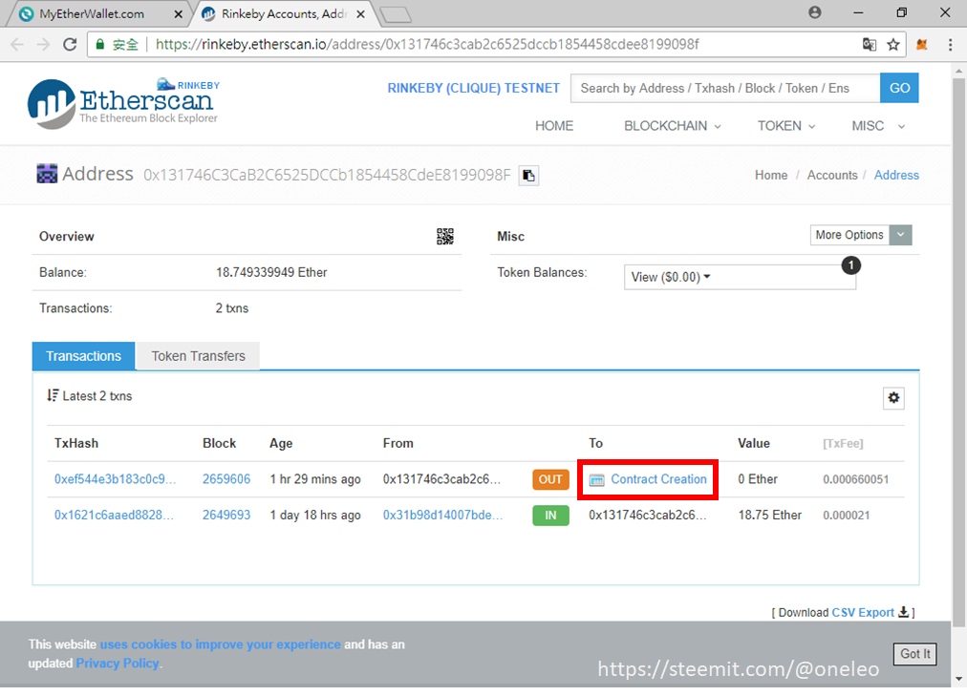Click the RINKEBY (CLIQUE) TESTNET label
Screen dimensions: 967x696
click(473, 88)
